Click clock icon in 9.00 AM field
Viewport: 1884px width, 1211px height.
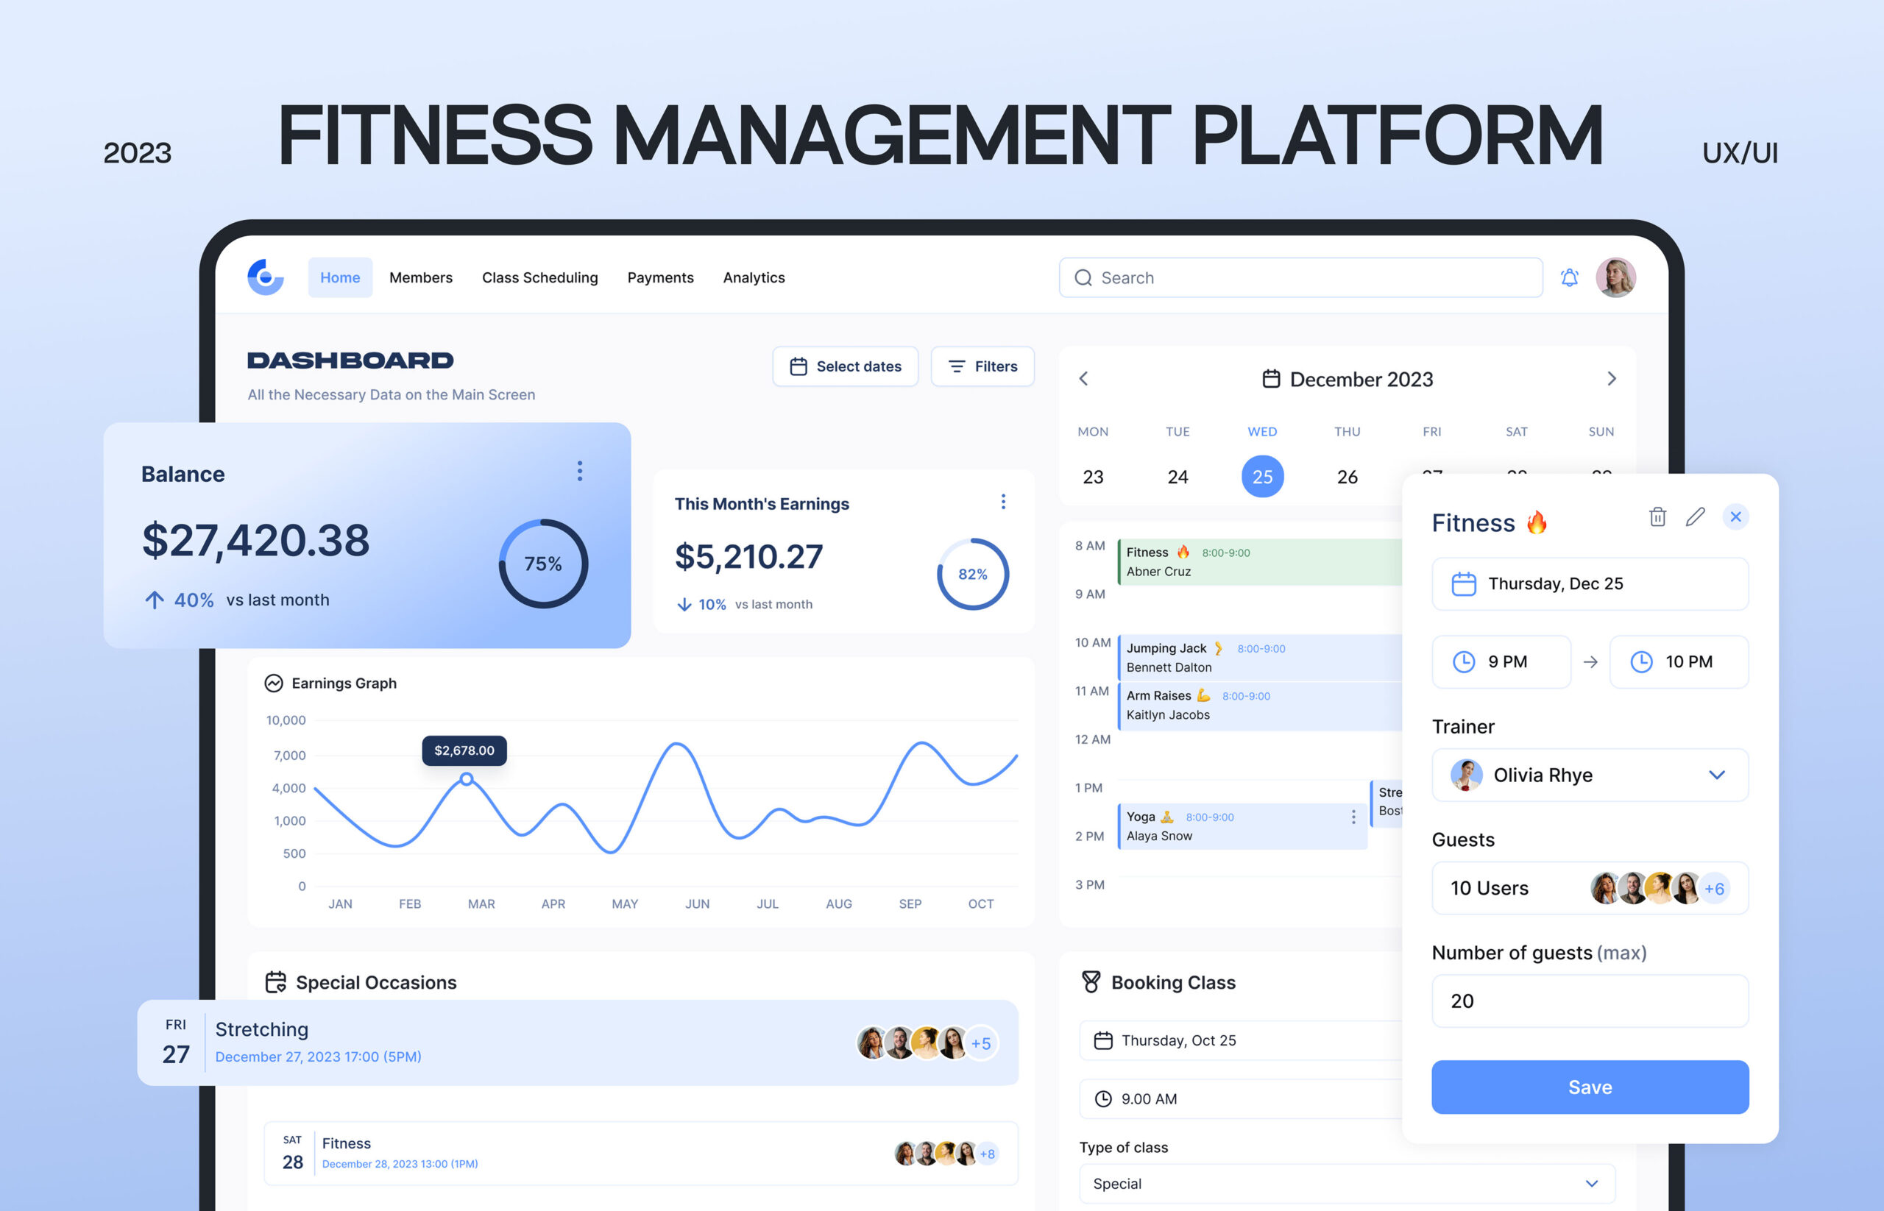point(1103,1098)
